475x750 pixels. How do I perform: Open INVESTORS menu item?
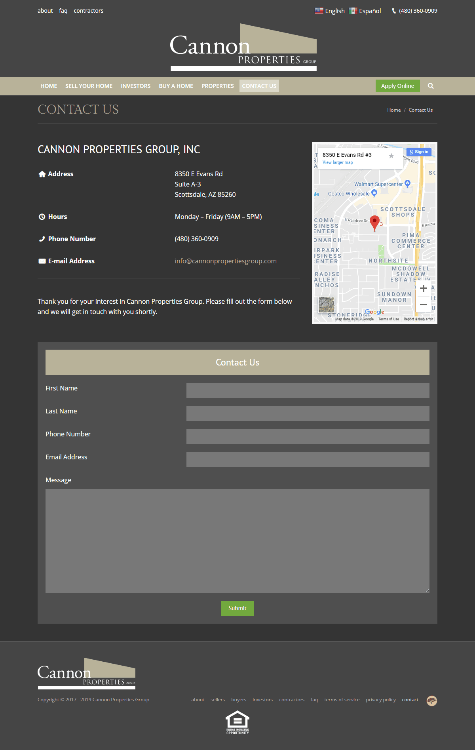136,86
